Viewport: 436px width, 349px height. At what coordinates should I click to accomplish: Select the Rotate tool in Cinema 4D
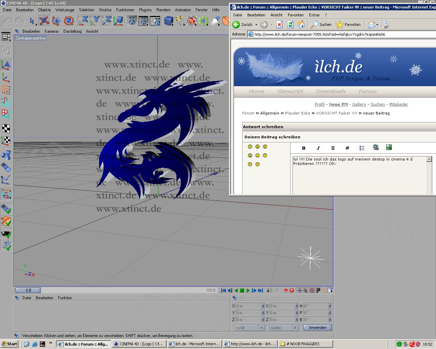pyautogui.click(x=68, y=21)
